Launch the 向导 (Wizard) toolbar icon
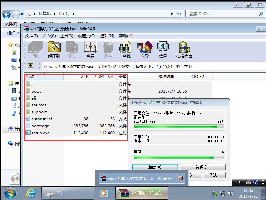 click(x=144, y=50)
